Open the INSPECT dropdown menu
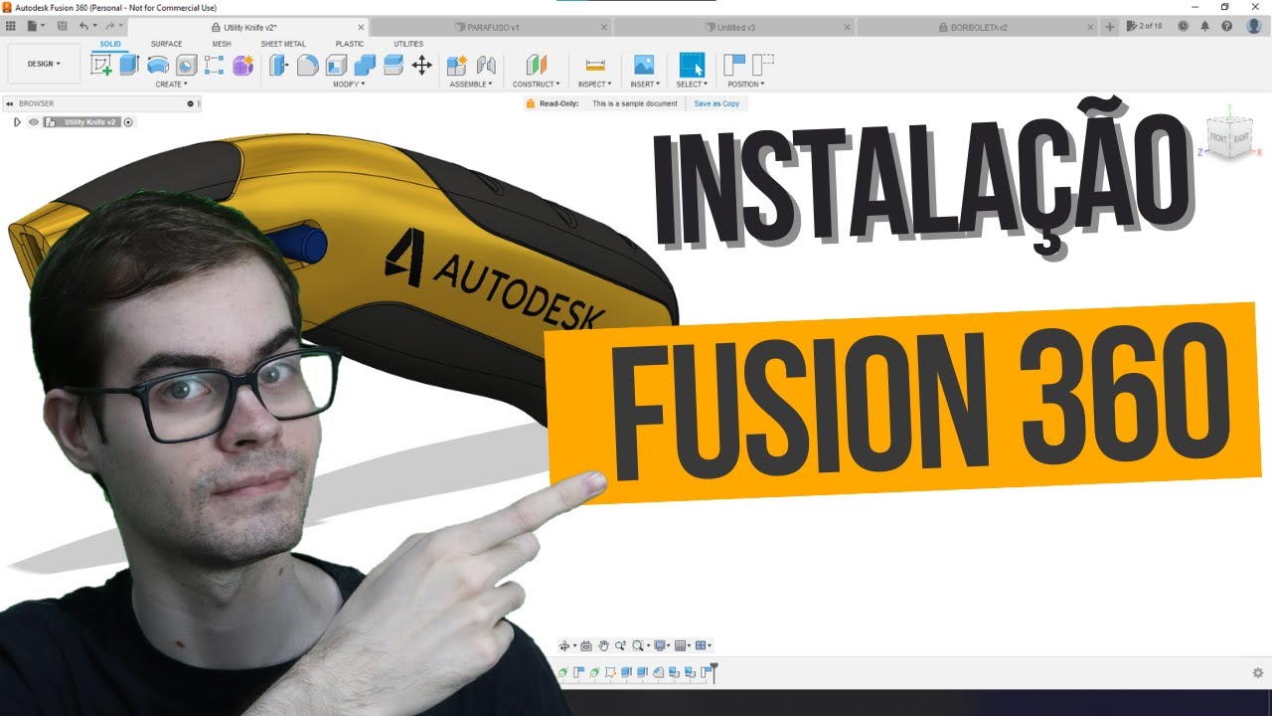Image resolution: width=1272 pixels, height=716 pixels. [x=595, y=85]
